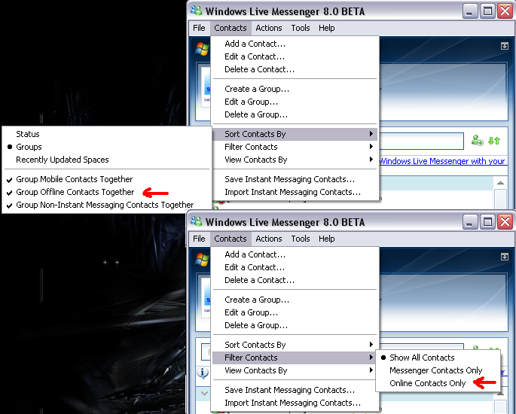This screenshot has height=414, width=516.
Task: Choose Create a Group in top window menu
Action: click(295, 89)
